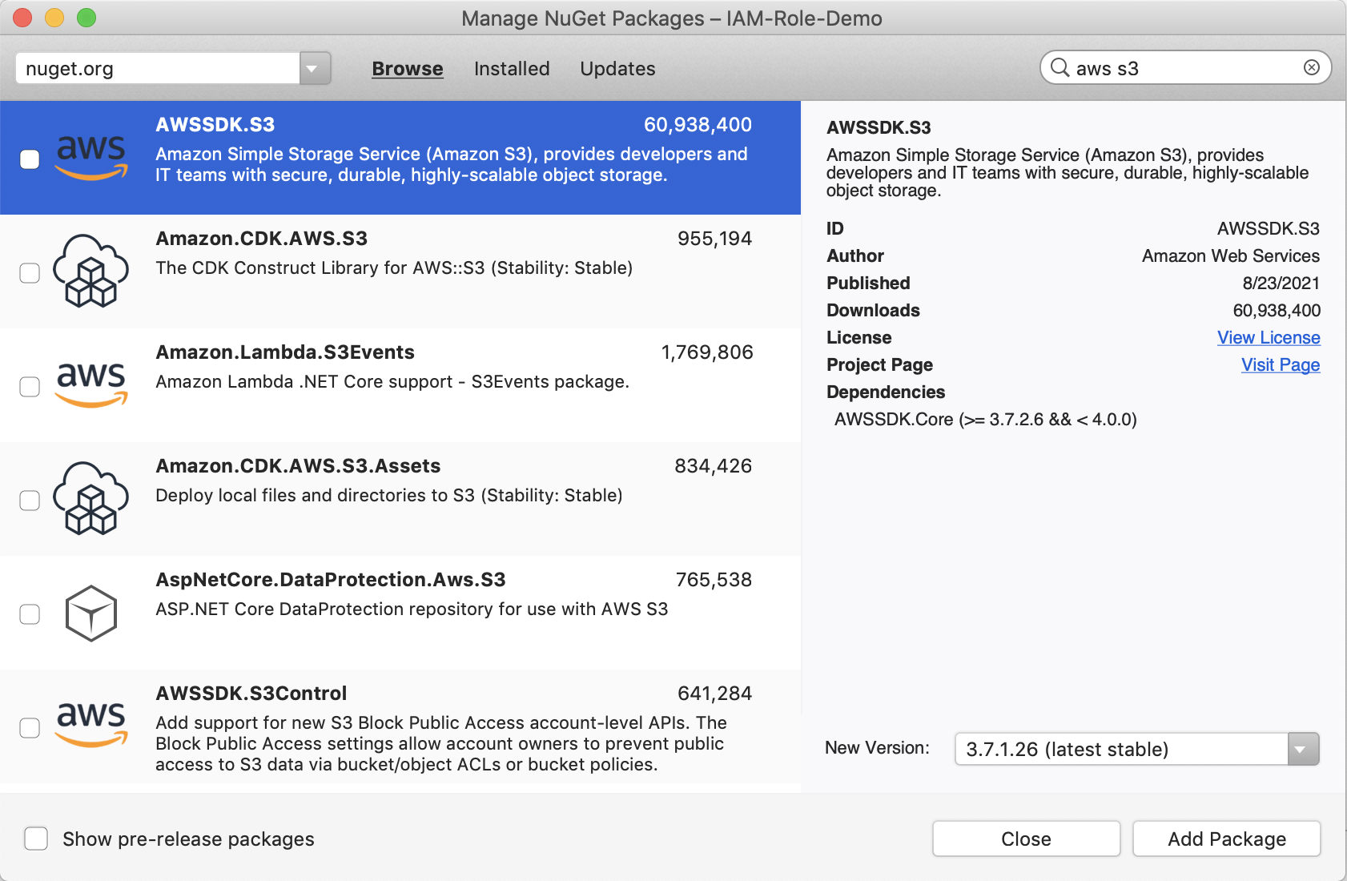Click the magnifier search icon
This screenshot has width=1347, height=881.
point(1060,67)
